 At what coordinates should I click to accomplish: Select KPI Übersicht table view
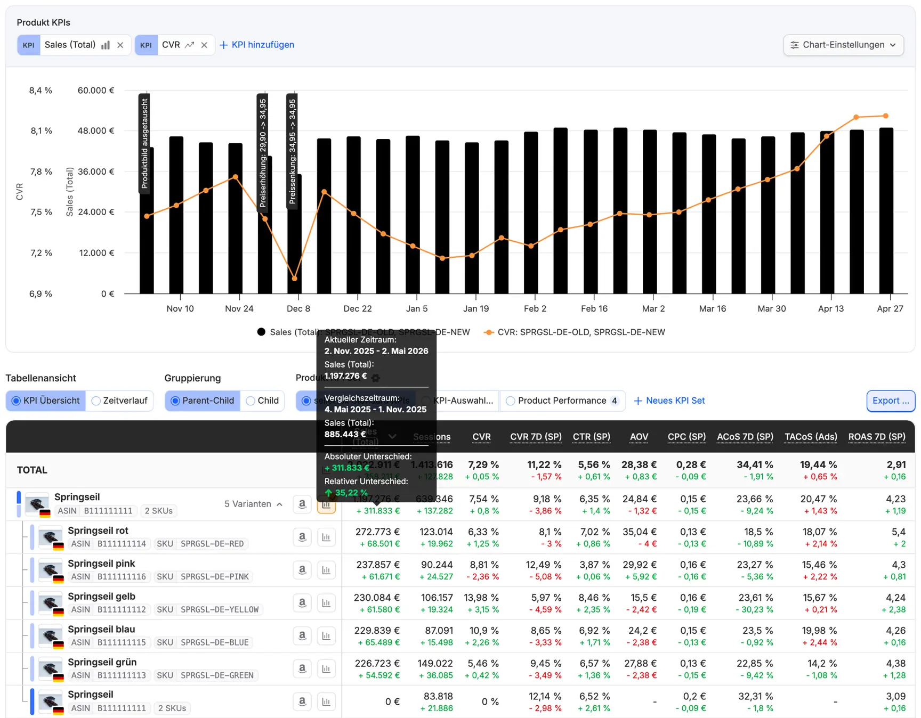pyautogui.click(x=46, y=401)
